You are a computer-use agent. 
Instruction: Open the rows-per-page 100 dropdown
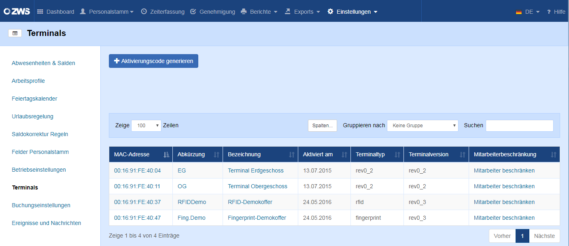[146, 126]
